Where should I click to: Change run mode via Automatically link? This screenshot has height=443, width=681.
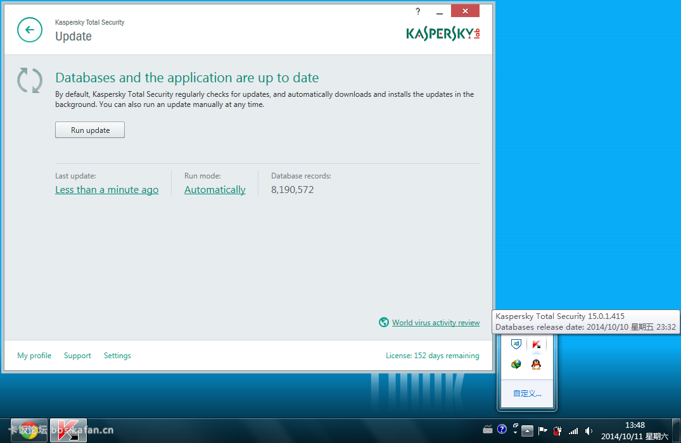click(215, 190)
